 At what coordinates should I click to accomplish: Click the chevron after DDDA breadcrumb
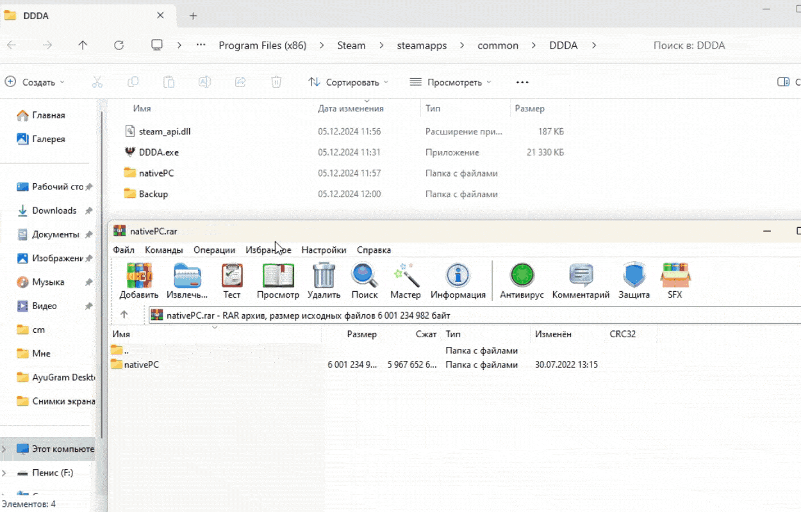(594, 45)
